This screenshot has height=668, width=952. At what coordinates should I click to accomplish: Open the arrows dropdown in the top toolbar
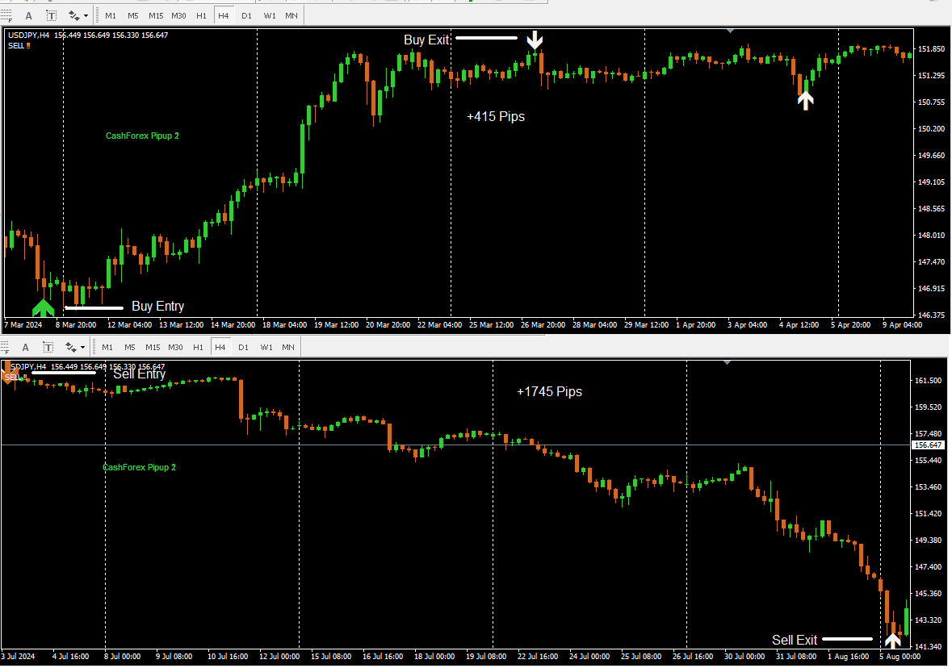point(78,15)
